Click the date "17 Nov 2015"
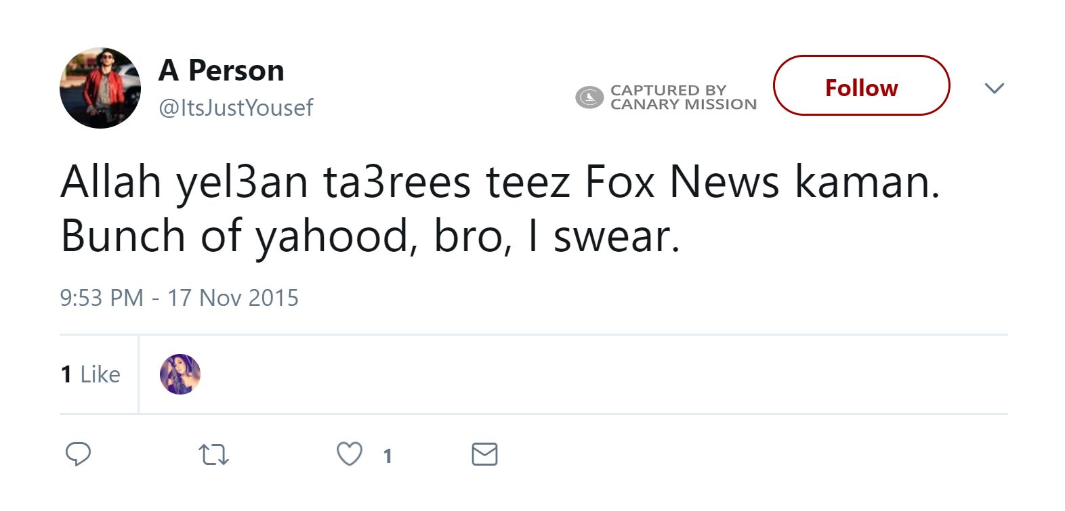Screen dimensions: 1065x511 pos(233,298)
